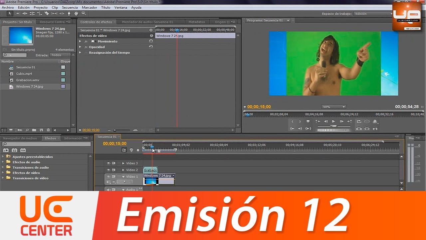The height and width of the screenshot is (240, 426).
Task: Play the sequence in Program monitor
Action: coord(333,121)
